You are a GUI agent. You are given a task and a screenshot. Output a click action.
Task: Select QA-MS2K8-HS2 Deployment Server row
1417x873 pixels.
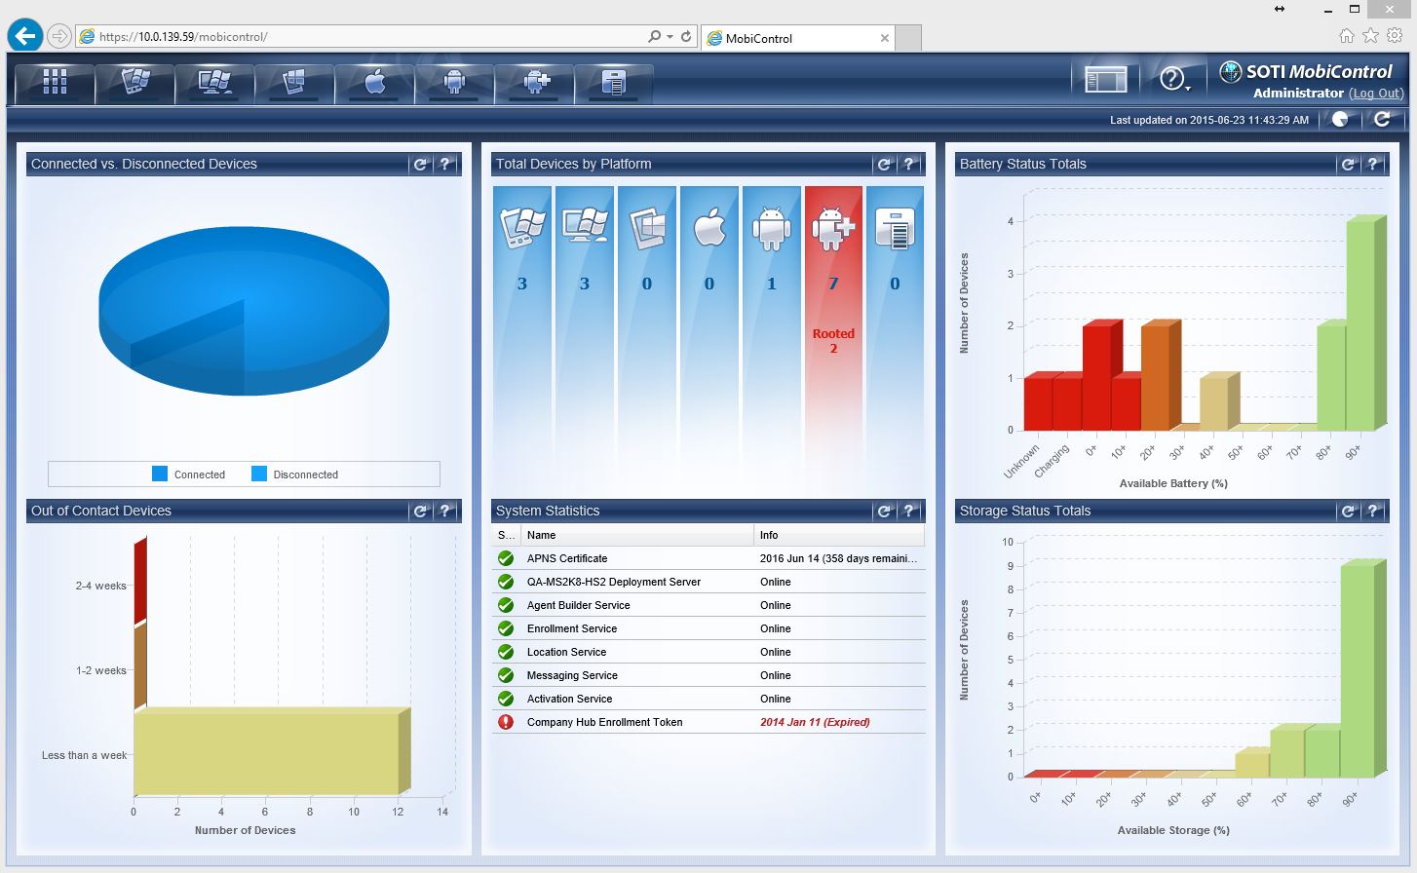click(708, 582)
